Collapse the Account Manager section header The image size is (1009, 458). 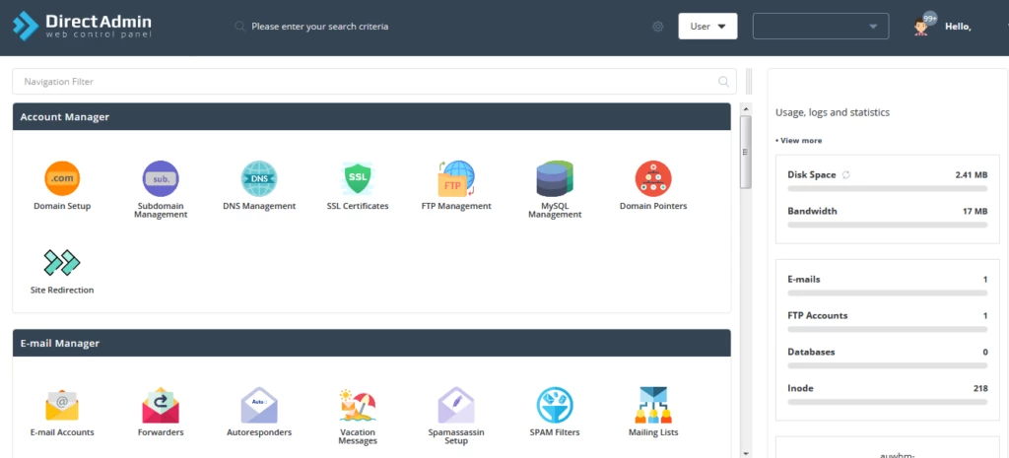(371, 117)
